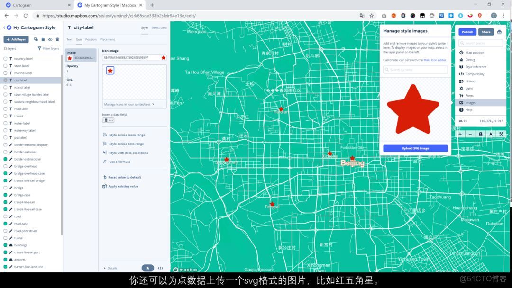Click the Upload SVG image button
This screenshot has width=512, height=288.
click(x=415, y=148)
